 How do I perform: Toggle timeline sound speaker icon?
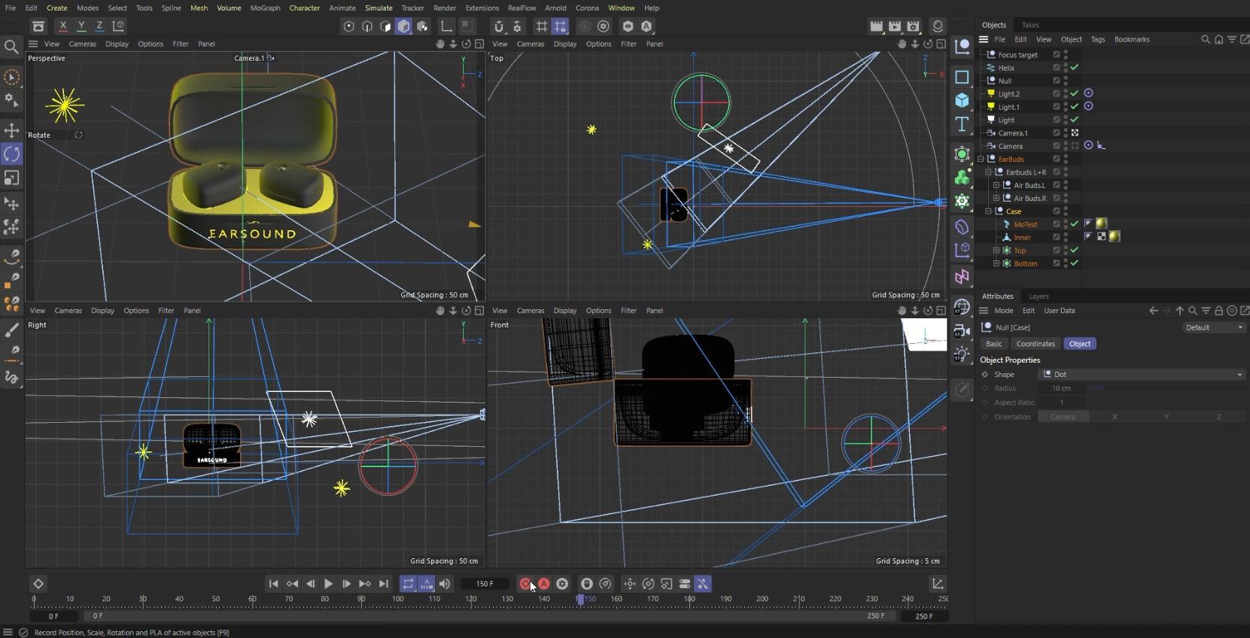point(445,584)
